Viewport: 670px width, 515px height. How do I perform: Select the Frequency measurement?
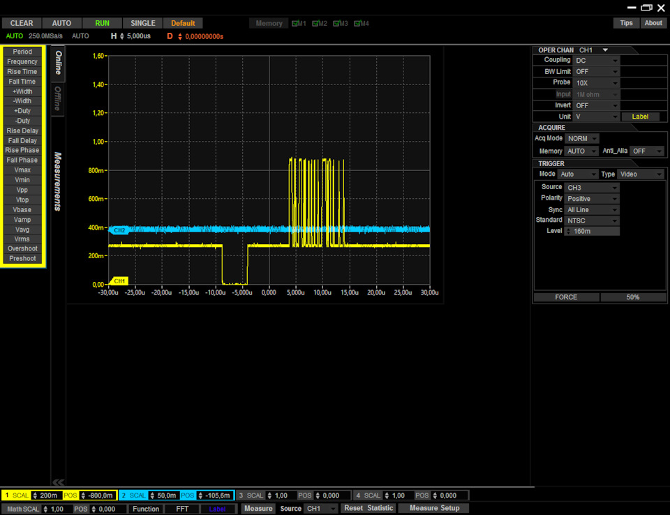[22, 61]
